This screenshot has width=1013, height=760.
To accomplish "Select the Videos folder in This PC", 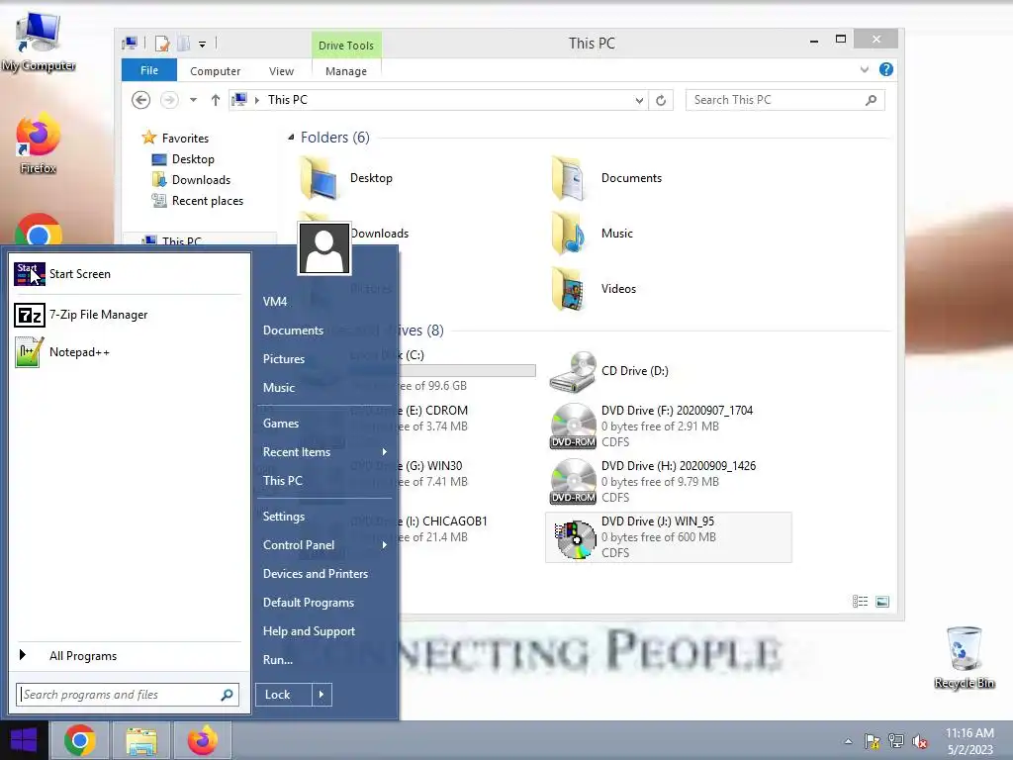I will (x=595, y=290).
